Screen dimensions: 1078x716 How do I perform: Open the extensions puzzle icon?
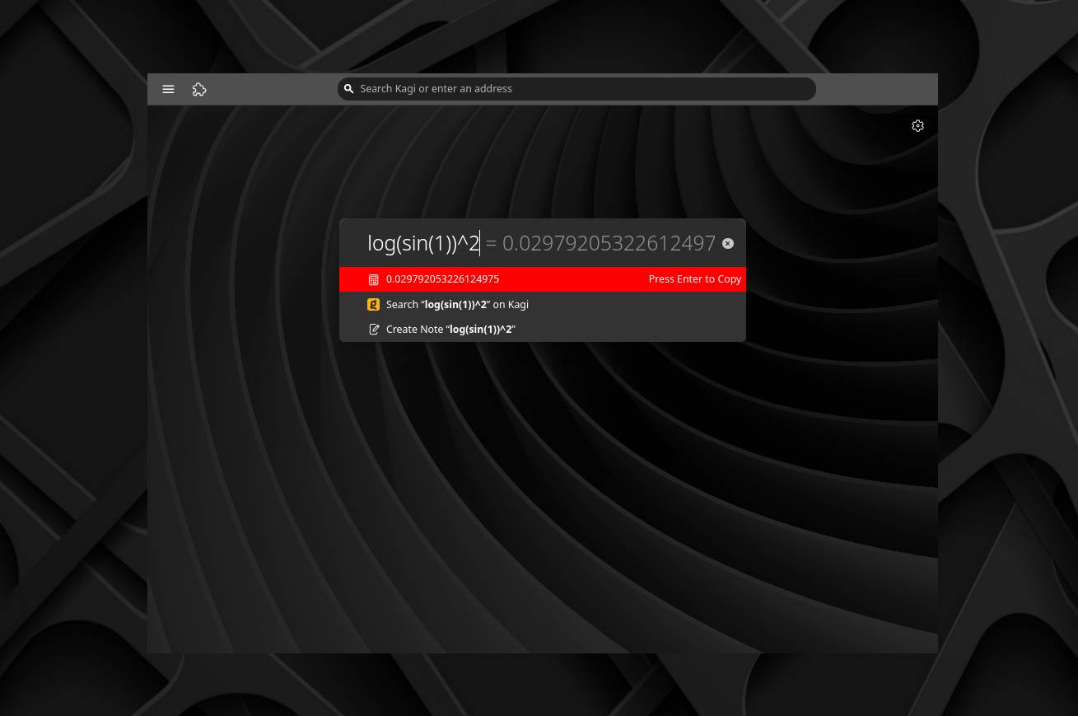199,90
